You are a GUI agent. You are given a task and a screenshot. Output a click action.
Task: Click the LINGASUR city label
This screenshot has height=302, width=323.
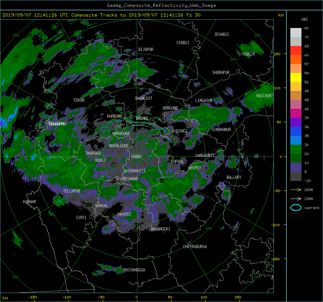[x=204, y=101]
